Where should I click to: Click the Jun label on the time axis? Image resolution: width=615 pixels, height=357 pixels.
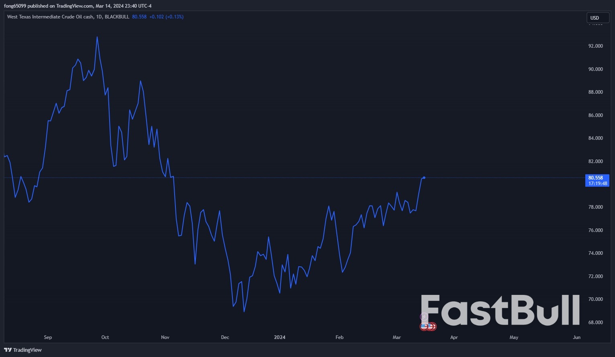point(576,337)
